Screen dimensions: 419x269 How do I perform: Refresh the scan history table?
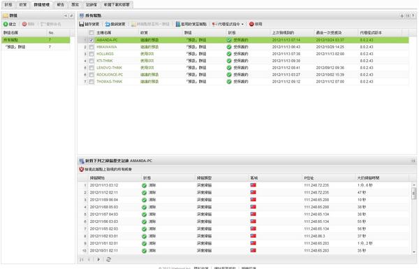pyautogui.click(x=108, y=259)
